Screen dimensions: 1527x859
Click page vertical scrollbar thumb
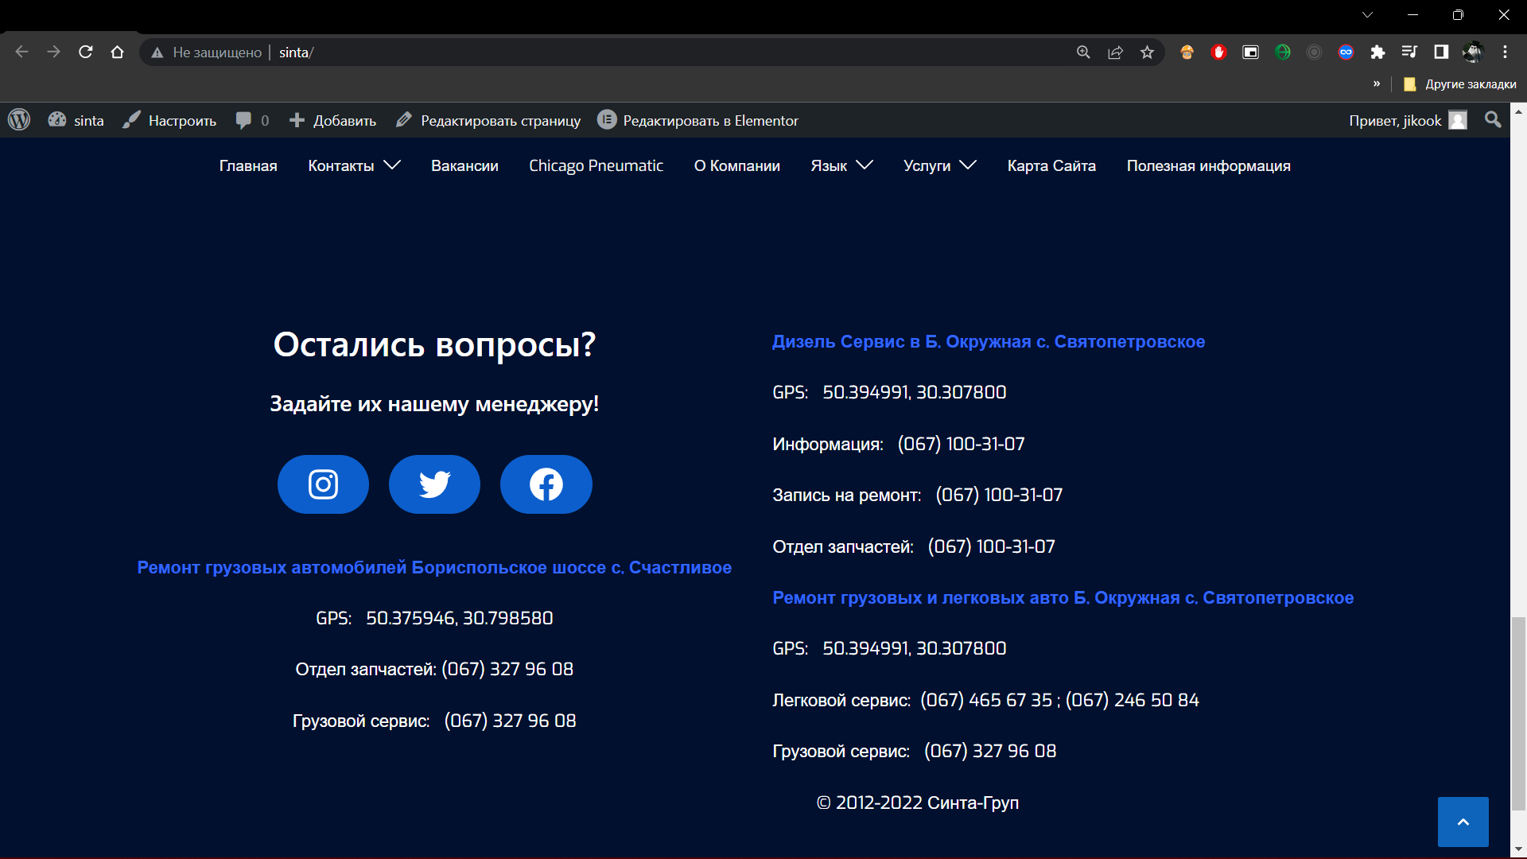tap(1518, 713)
